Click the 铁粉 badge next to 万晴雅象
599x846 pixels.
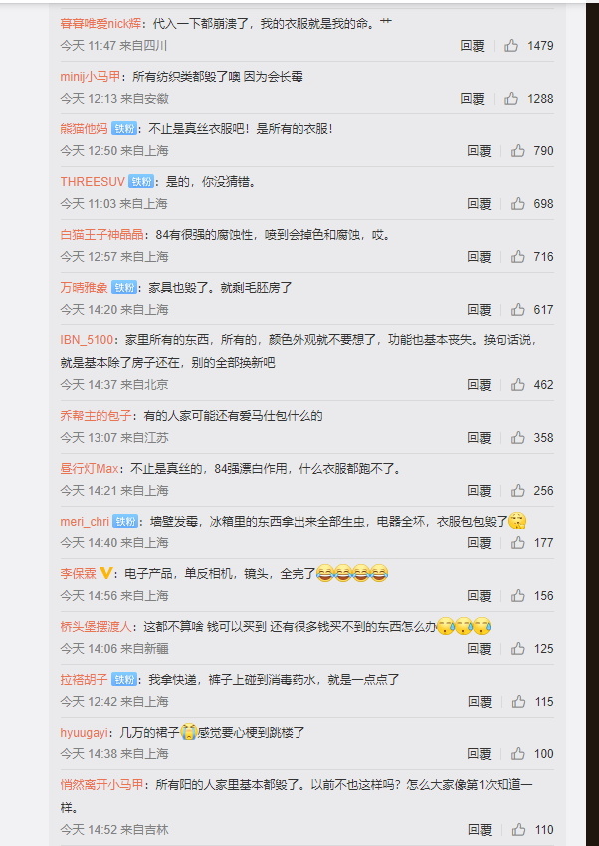pyautogui.click(x=124, y=287)
